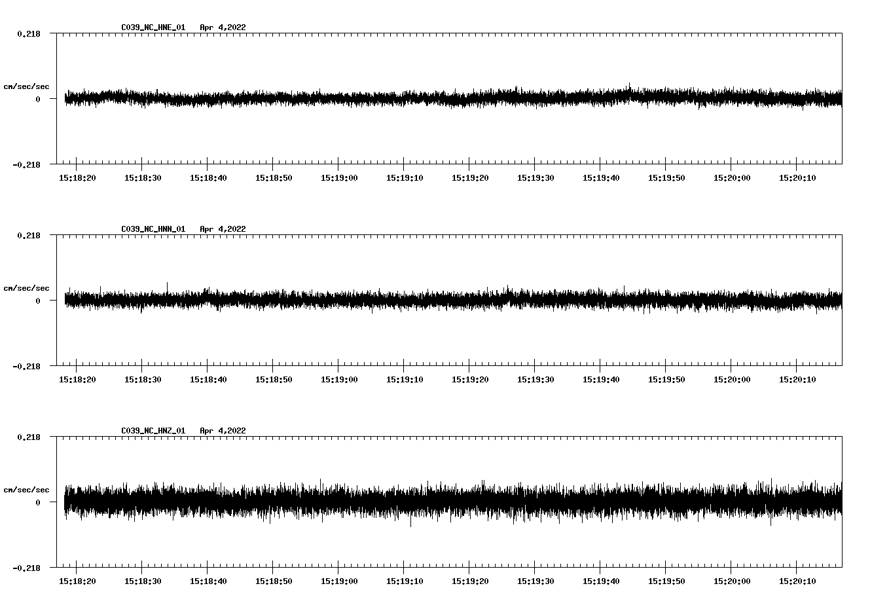Select the Apr 4,2022 date on HNZ plot
This screenshot has width=889, height=605.
(223, 431)
